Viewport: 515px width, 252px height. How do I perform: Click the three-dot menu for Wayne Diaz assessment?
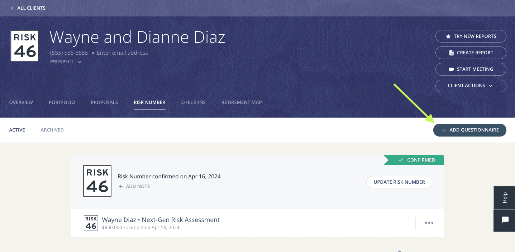point(429,223)
